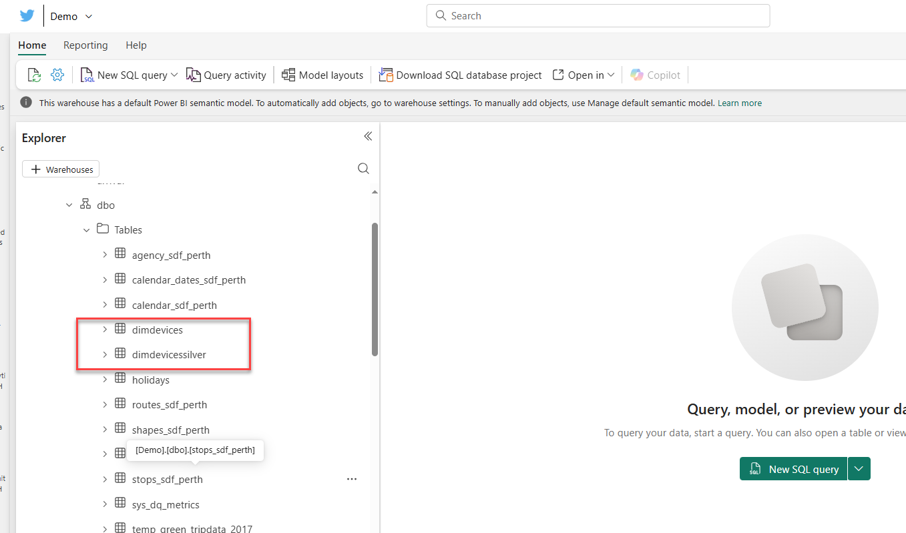Open more options ellipsis for stops_sdf_perth

pyautogui.click(x=352, y=479)
